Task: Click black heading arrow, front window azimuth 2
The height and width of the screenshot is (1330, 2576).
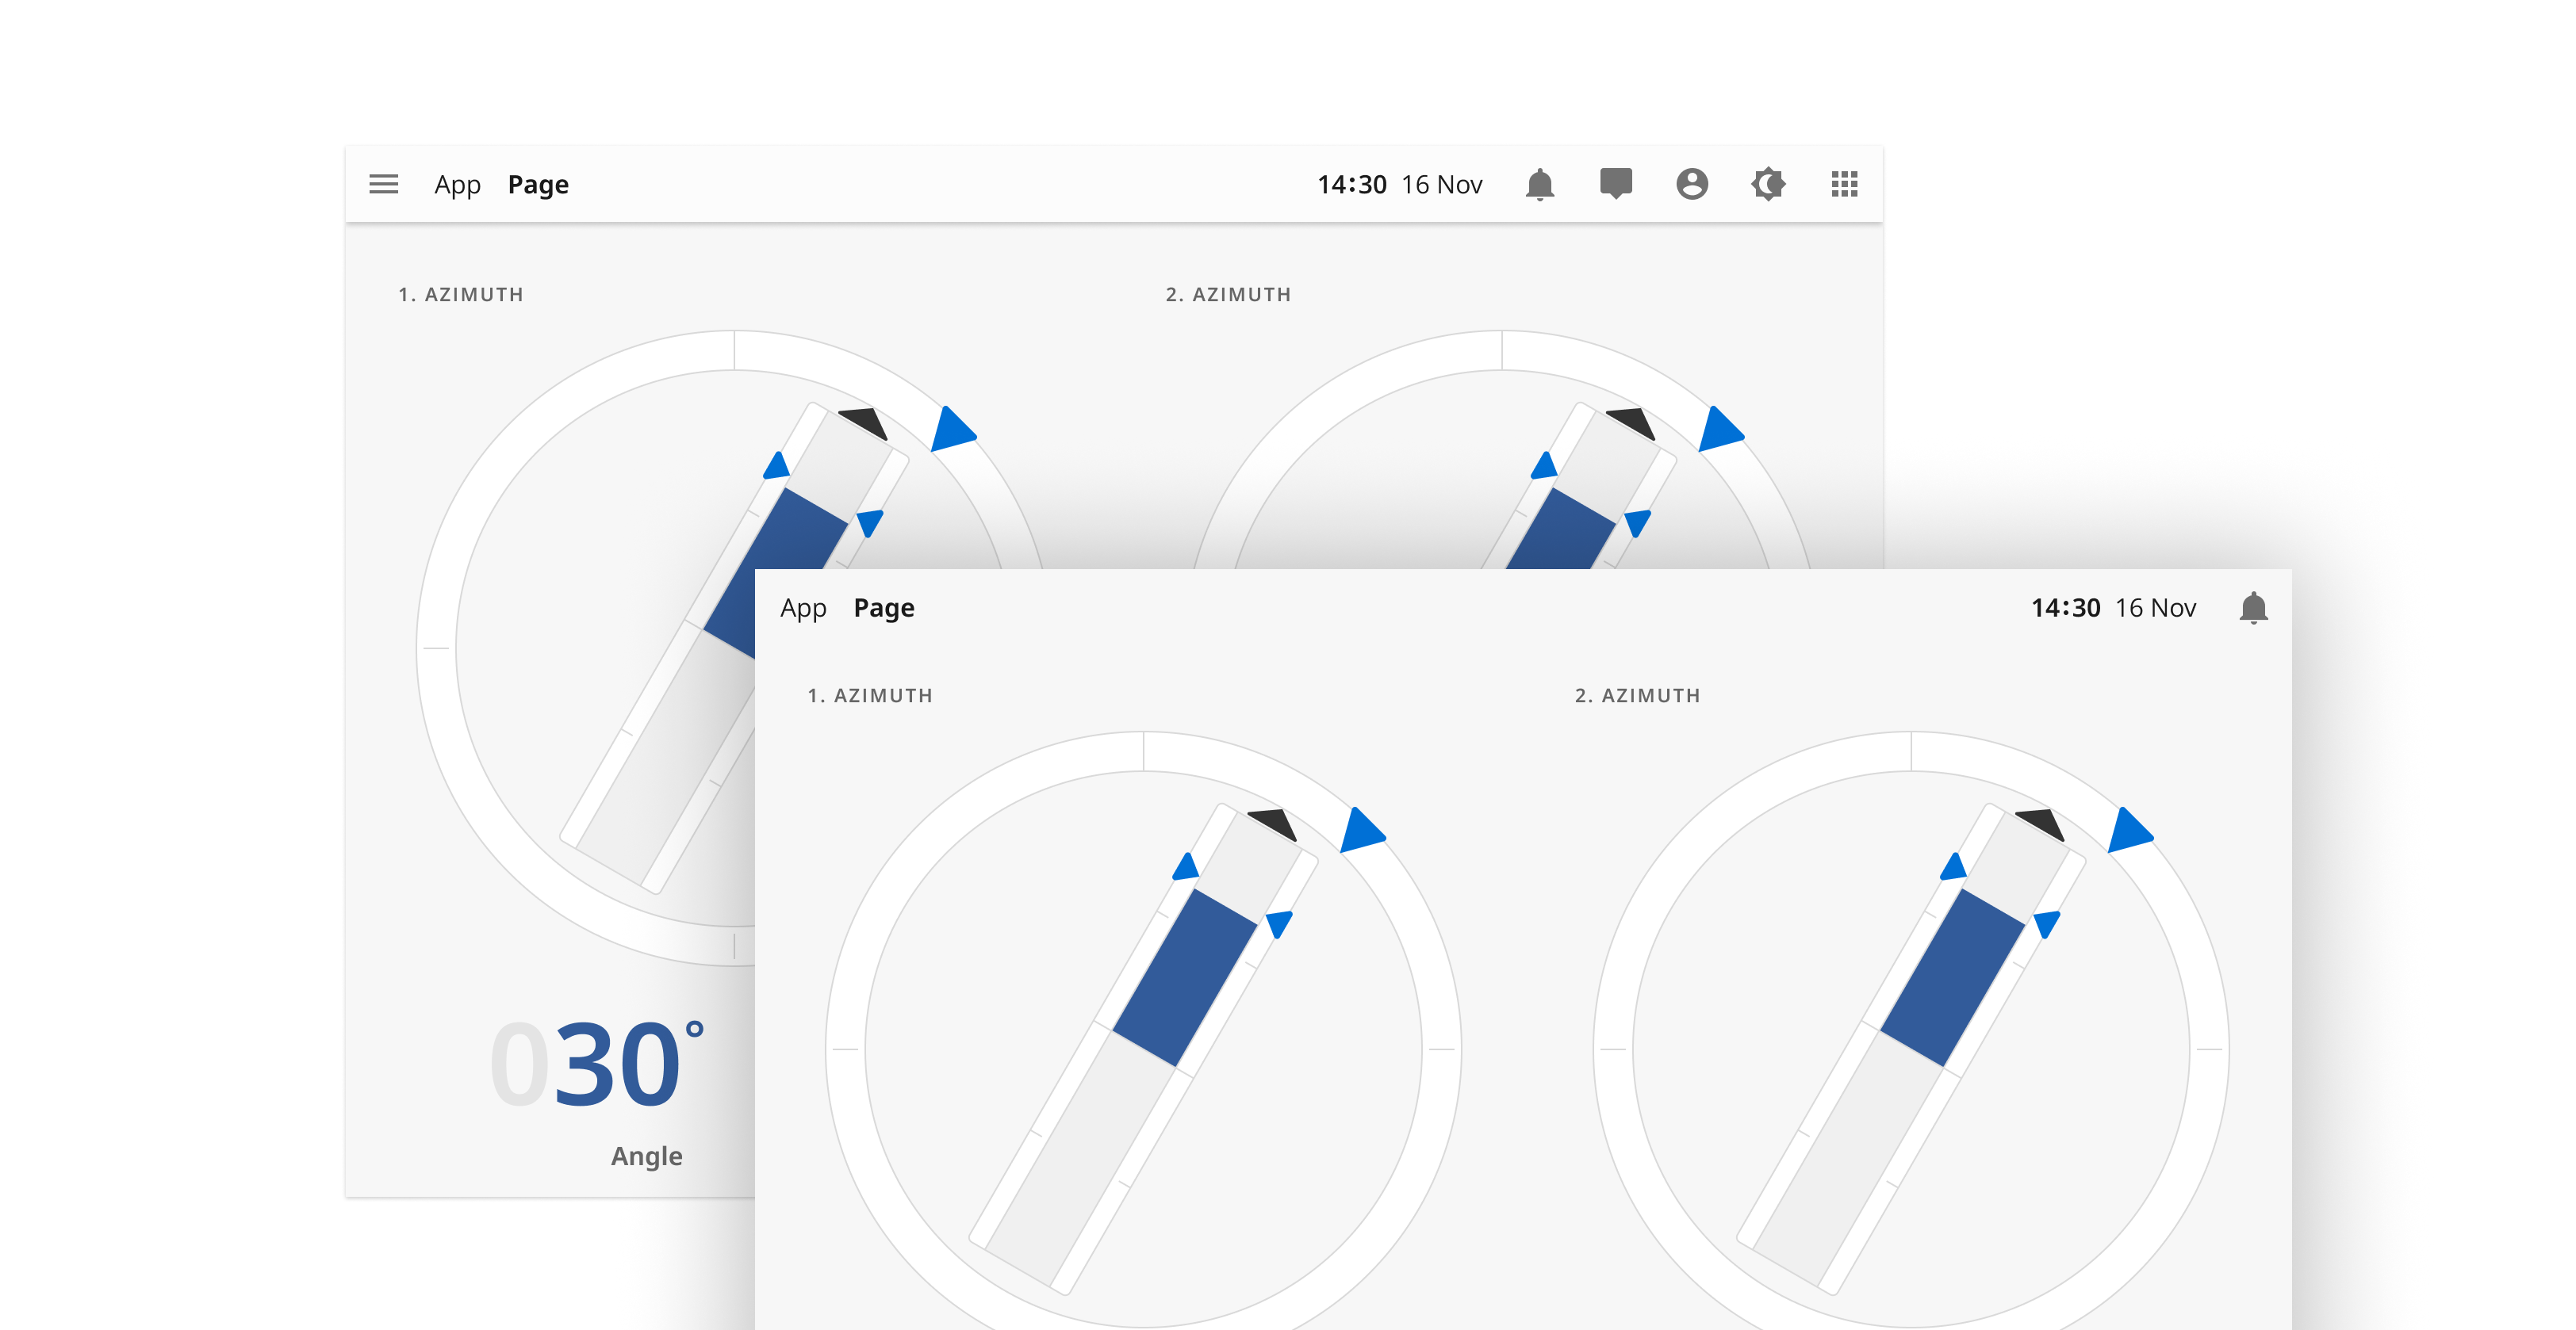Action: tap(2043, 823)
